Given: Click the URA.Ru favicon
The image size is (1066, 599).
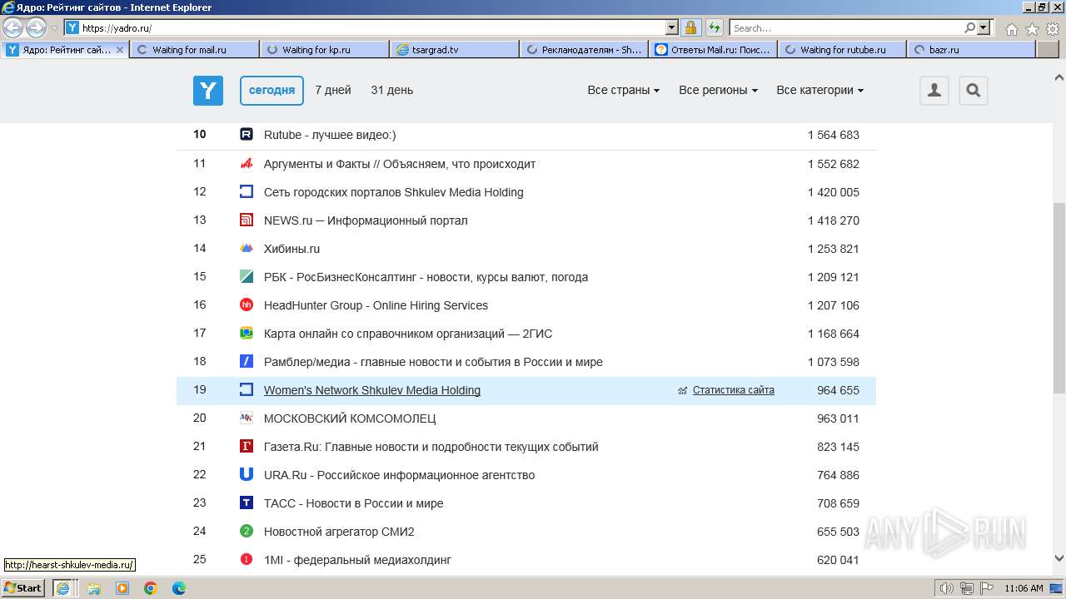Looking at the screenshot, I should [x=246, y=475].
